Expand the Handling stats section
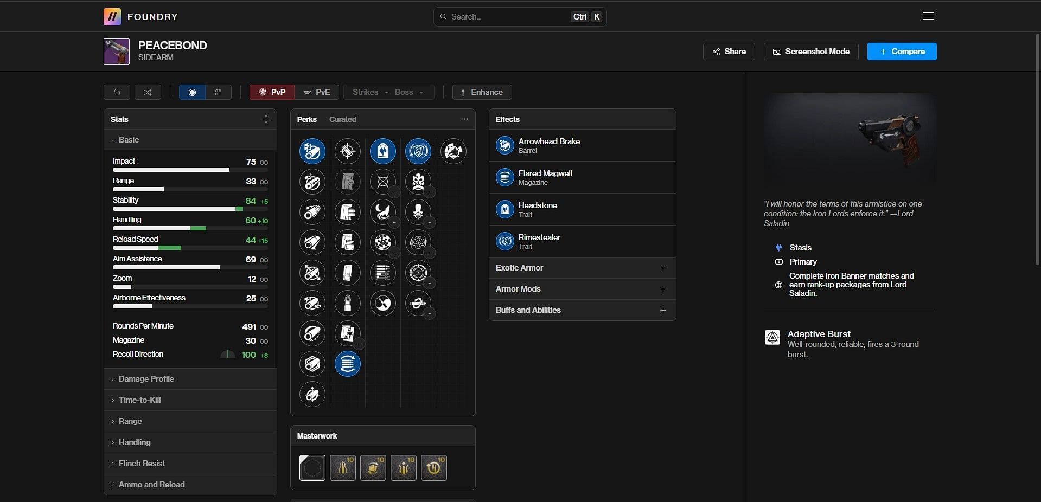This screenshot has width=1041, height=502. tap(190, 442)
